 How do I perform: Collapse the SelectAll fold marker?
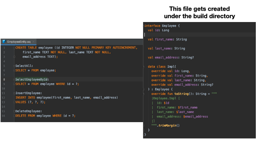click(14, 66)
